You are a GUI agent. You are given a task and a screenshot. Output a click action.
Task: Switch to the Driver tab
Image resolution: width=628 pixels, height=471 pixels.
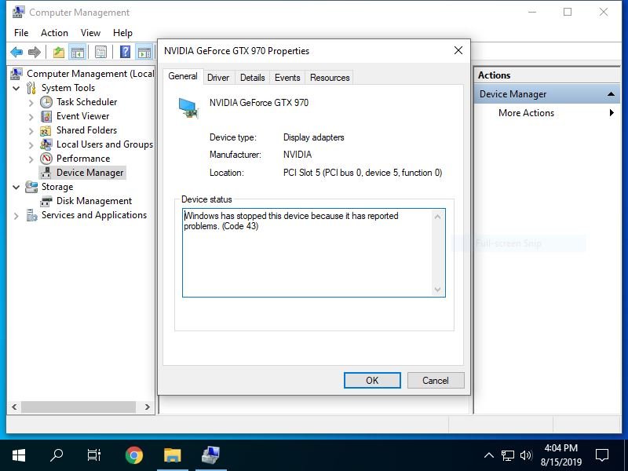coord(218,78)
